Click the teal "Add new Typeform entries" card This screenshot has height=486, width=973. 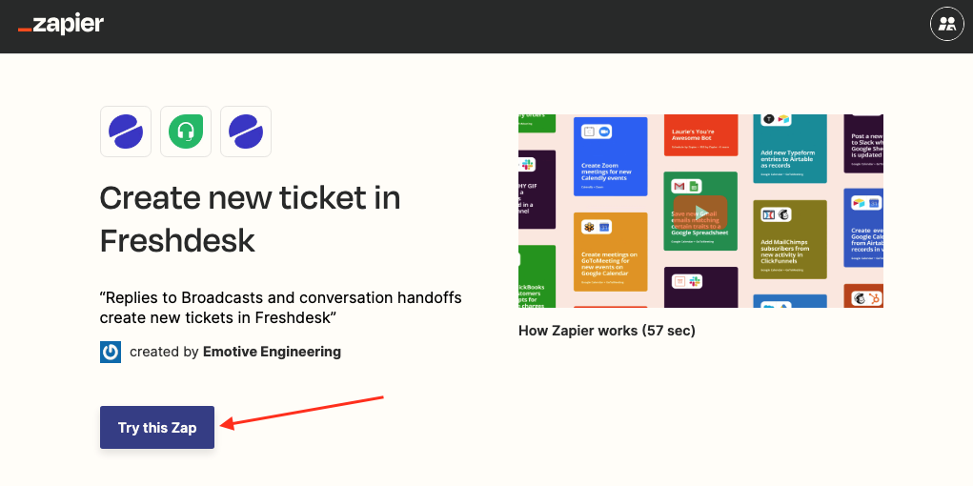pyautogui.click(x=790, y=149)
